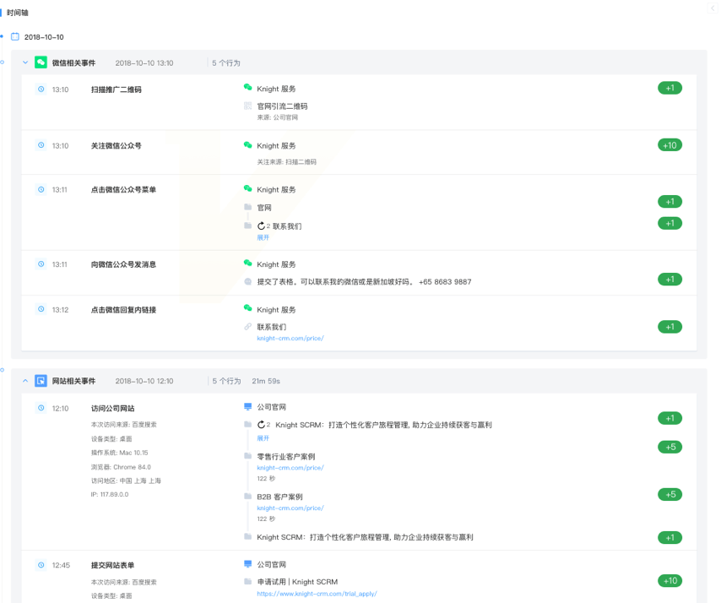
Task: Expand 展开 under Knight SCRM page visits
Action: [x=263, y=438]
